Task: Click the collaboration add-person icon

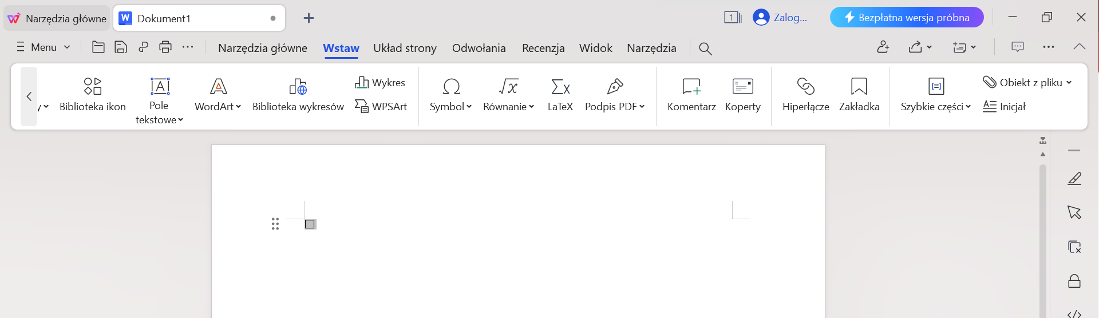Action: 883,47
